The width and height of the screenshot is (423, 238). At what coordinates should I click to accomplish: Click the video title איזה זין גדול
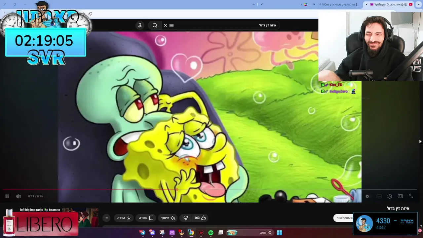[x=398, y=208]
